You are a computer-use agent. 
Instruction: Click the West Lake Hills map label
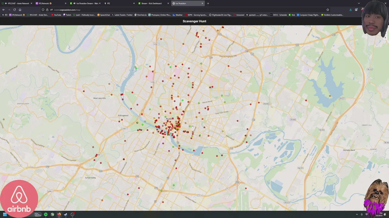click(99, 98)
